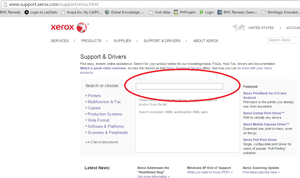The width and height of the screenshot is (300, 178).
Task: Expand the Printers category
Action: point(94,96)
